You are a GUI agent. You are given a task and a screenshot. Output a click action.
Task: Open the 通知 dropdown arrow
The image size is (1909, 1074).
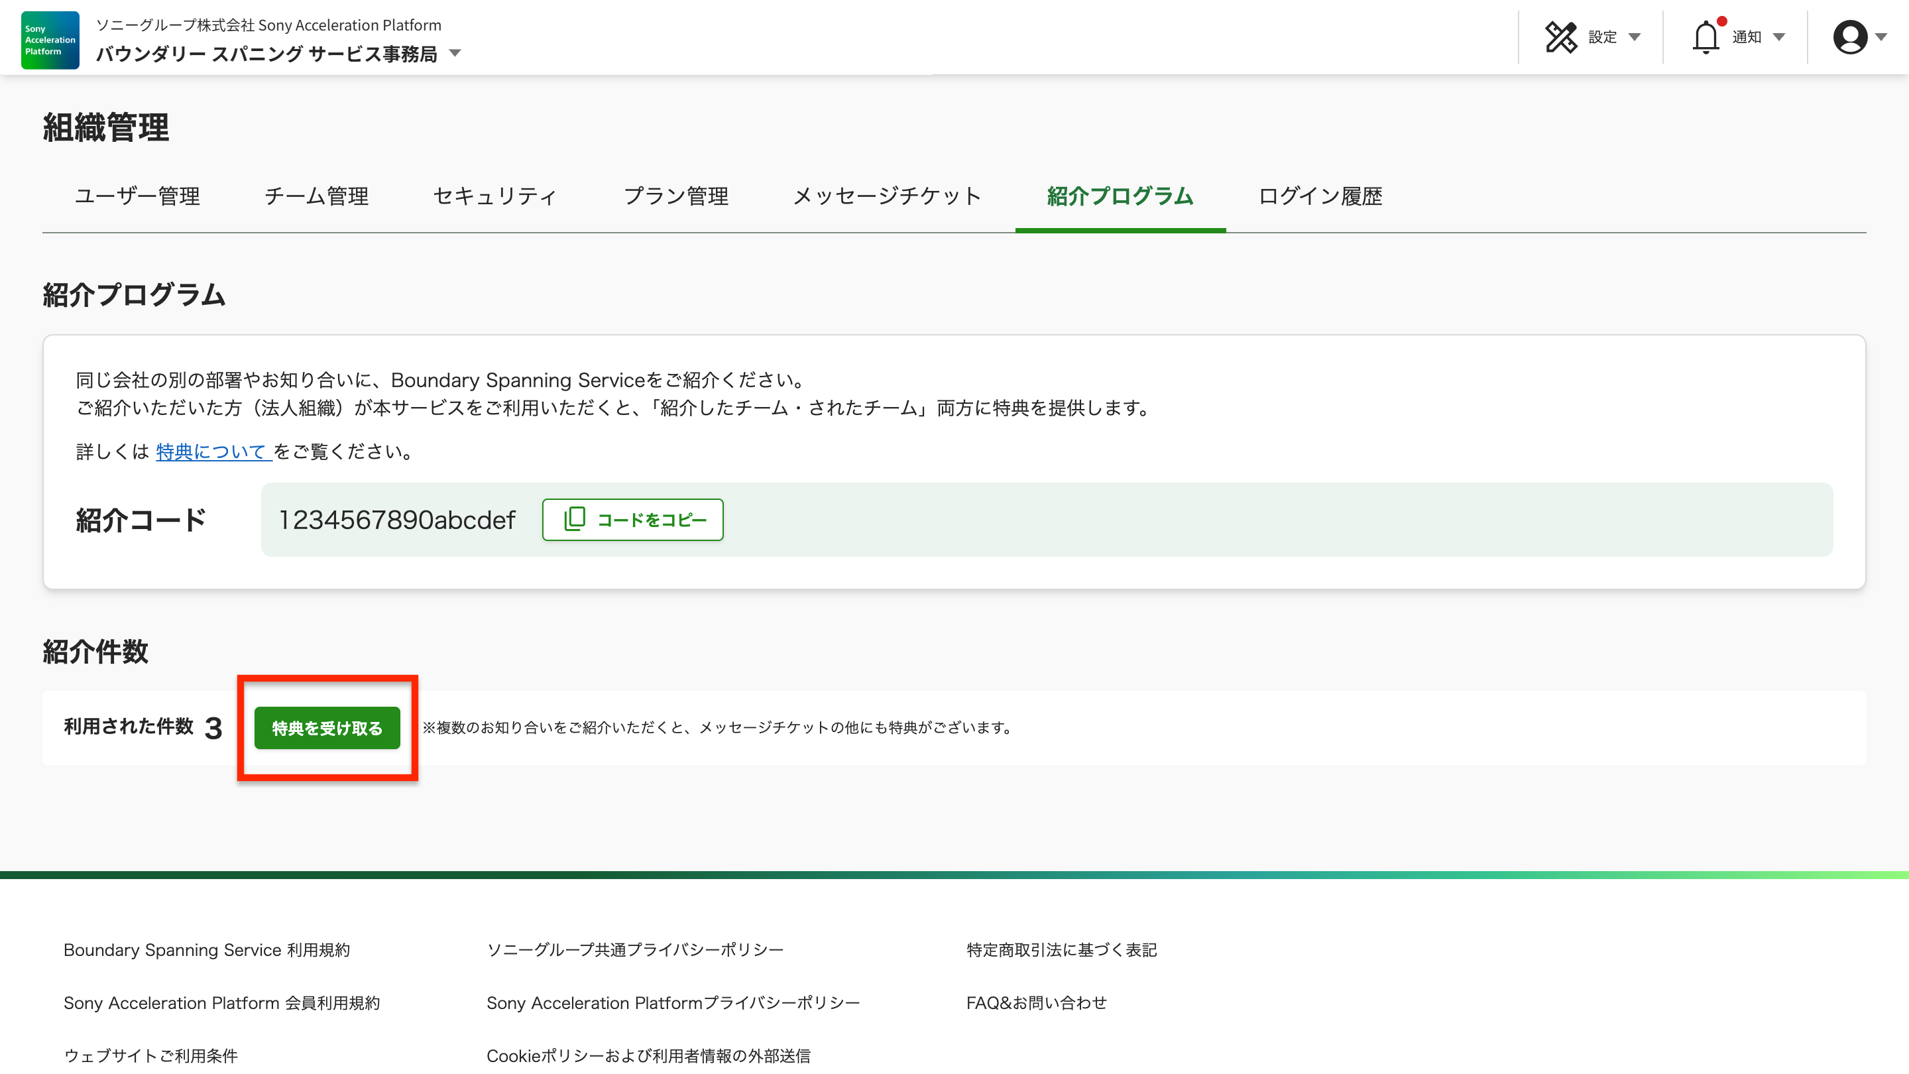point(1778,37)
